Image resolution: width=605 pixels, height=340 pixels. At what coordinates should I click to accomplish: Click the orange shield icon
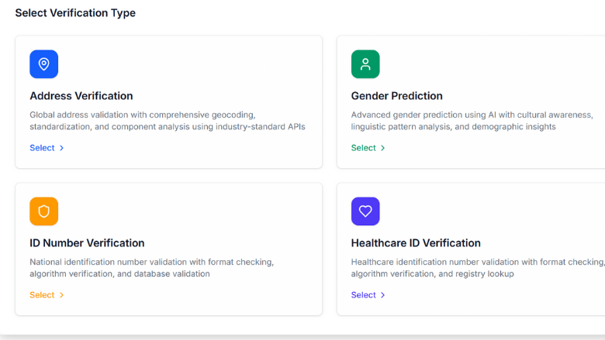tap(43, 211)
